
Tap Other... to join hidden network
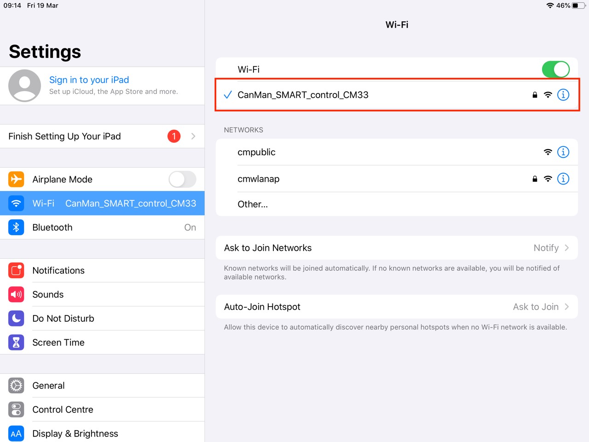pos(253,204)
